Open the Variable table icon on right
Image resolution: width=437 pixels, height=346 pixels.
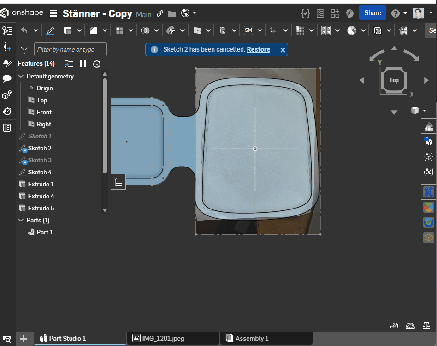click(x=428, y=173)
